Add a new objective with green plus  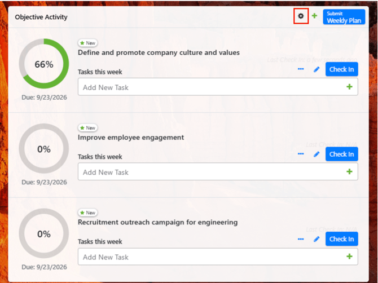[x=314, y=16]
